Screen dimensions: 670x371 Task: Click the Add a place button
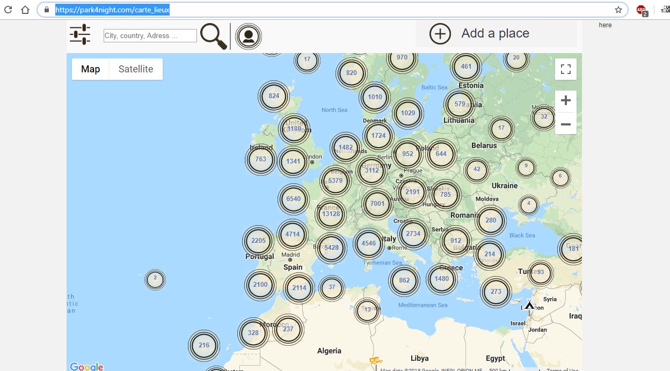[x=494, y=33]
